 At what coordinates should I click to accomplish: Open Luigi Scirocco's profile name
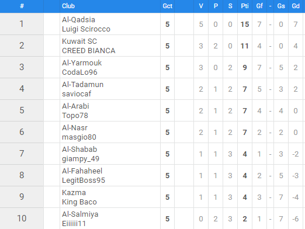(x=86, y=29)
